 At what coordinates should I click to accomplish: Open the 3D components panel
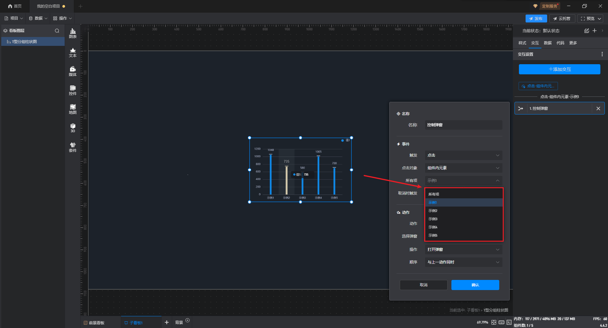tap(73, 128)
